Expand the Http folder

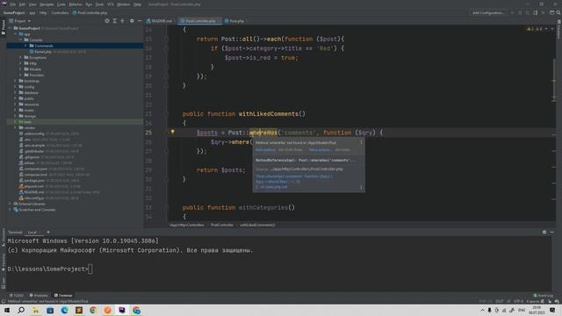[x=21, y=63]
